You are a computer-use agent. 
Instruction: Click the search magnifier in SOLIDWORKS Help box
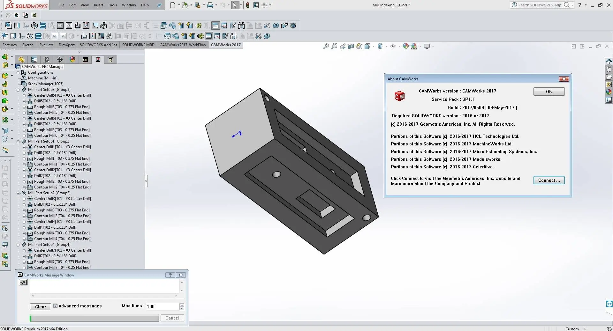(x=567, y=5)
